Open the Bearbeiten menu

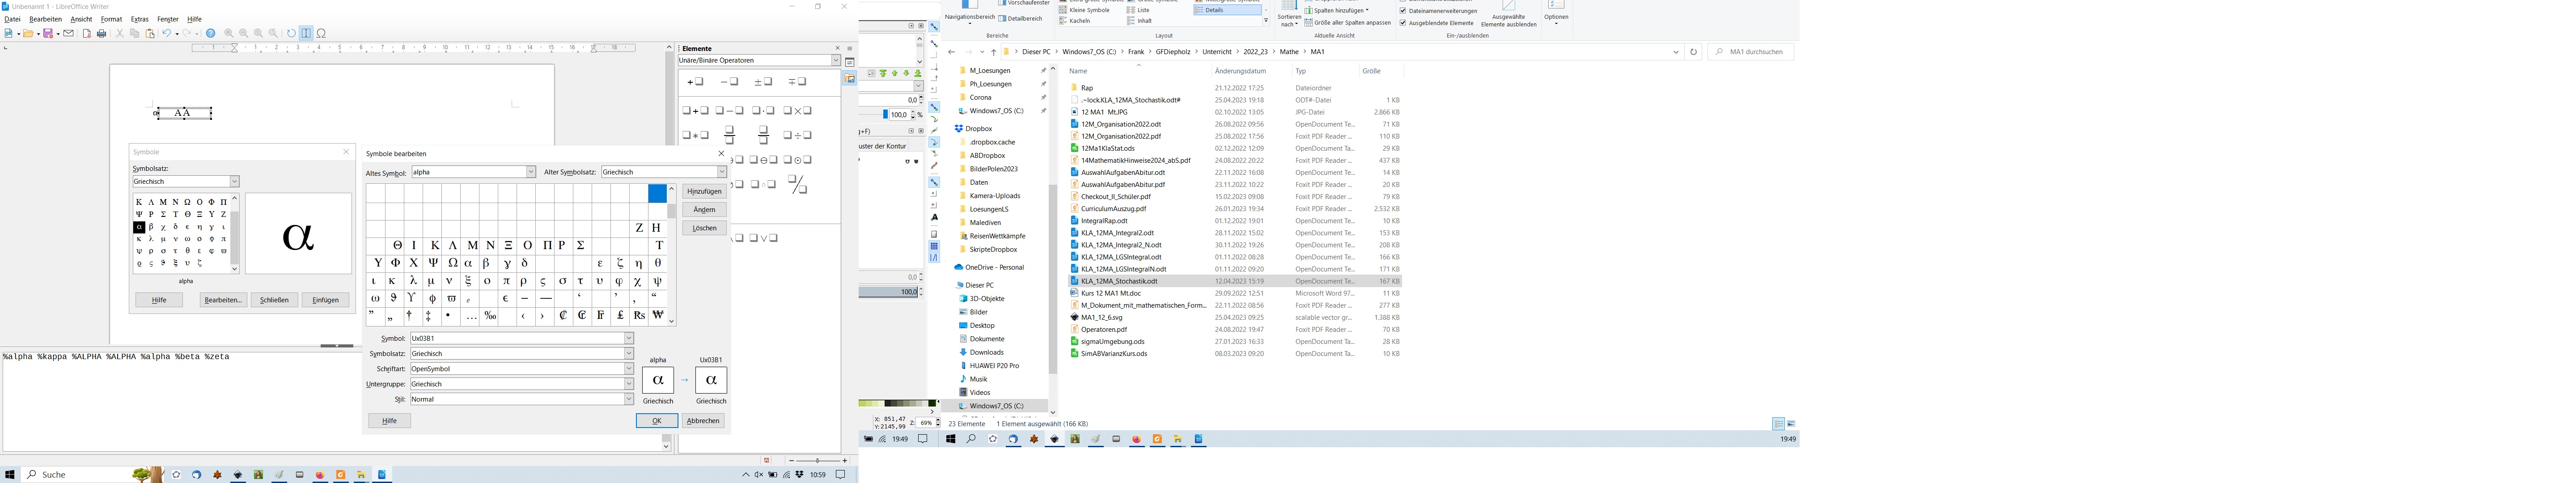coord(45,19)
